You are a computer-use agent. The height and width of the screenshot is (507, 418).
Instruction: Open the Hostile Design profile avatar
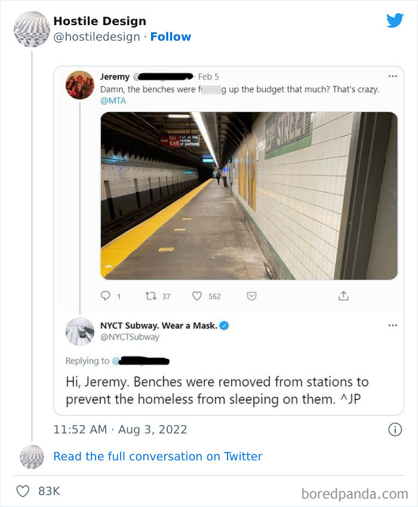[31, 29]
